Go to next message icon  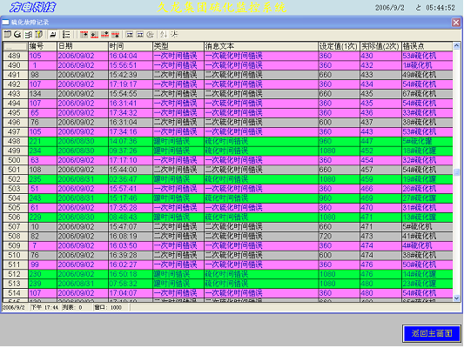pyautogui.click(x=105, y=35)
